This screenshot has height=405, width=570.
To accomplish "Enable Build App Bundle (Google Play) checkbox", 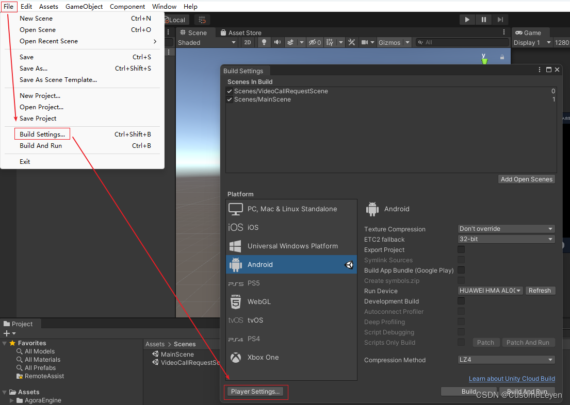I will click(461, 270).
